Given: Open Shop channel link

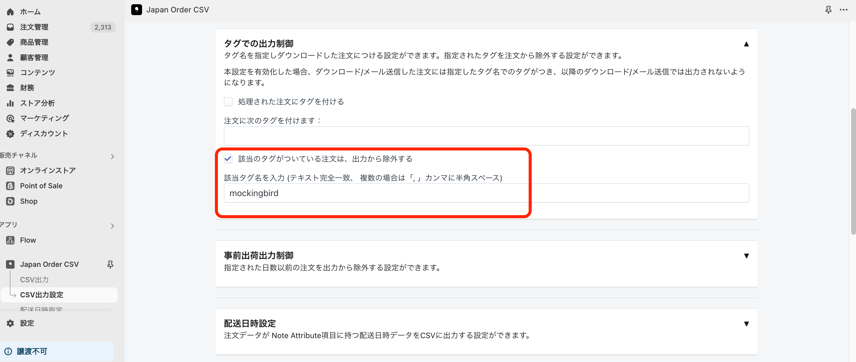Looking at the screenshot, I should point(29,201).
